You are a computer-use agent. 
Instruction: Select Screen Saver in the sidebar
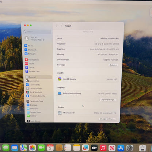pyautogui.click(x=34, y=112)
